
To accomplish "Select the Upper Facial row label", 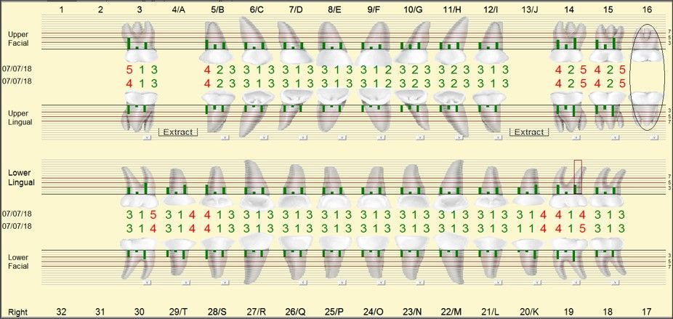I will tap(18, 39).
